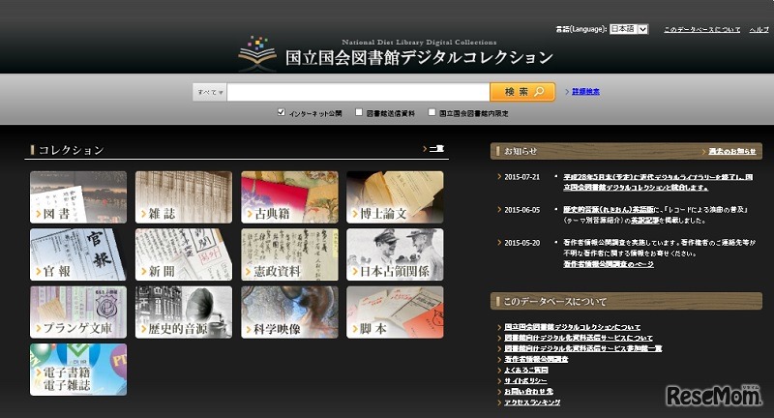Image resolution: width=774 pixels, height=418 pixels.
Task: Click the National Diet Library book logo
Action: coord(257,53)
